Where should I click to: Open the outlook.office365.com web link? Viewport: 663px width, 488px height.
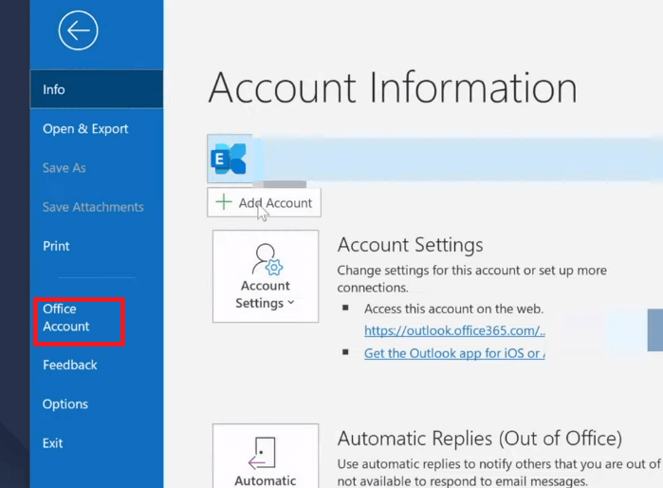(x=453, y=330)
